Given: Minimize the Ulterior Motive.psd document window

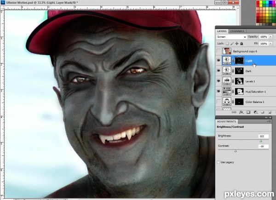Looking at the screenshot, I should click(218, 2).
